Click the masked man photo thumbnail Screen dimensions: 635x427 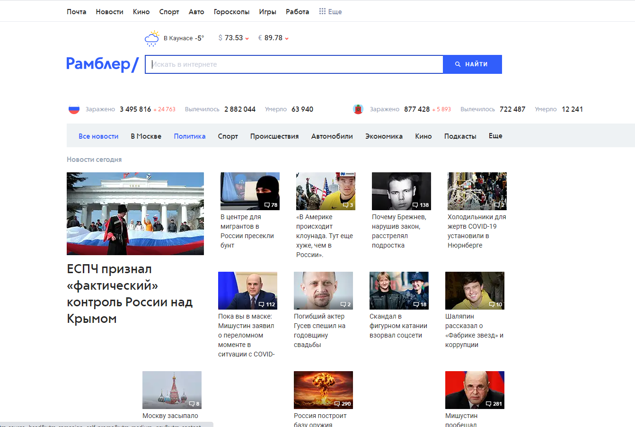[250, 191]
